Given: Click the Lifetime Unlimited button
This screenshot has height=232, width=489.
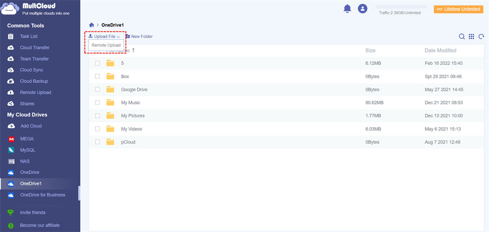Looking at the screenshot, I should [458, 9].
